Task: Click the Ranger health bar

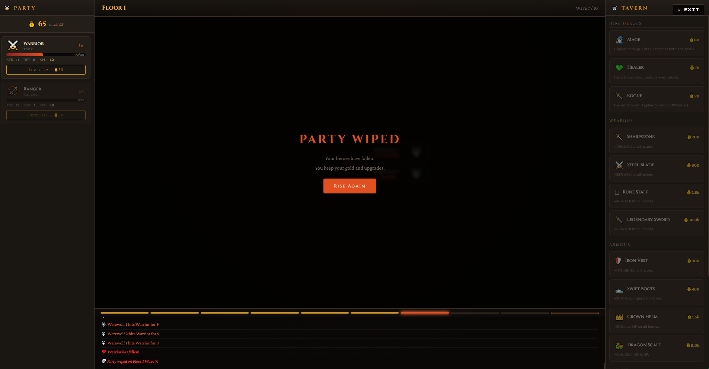Action: (x=46, y=100)
